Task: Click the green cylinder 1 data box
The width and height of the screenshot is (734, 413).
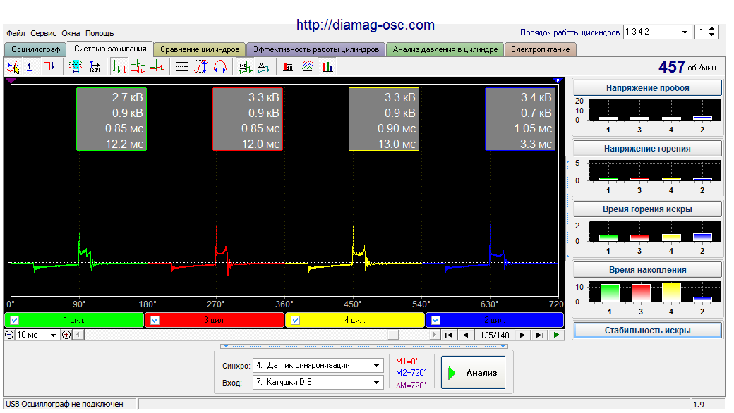Action: [112, 120]
